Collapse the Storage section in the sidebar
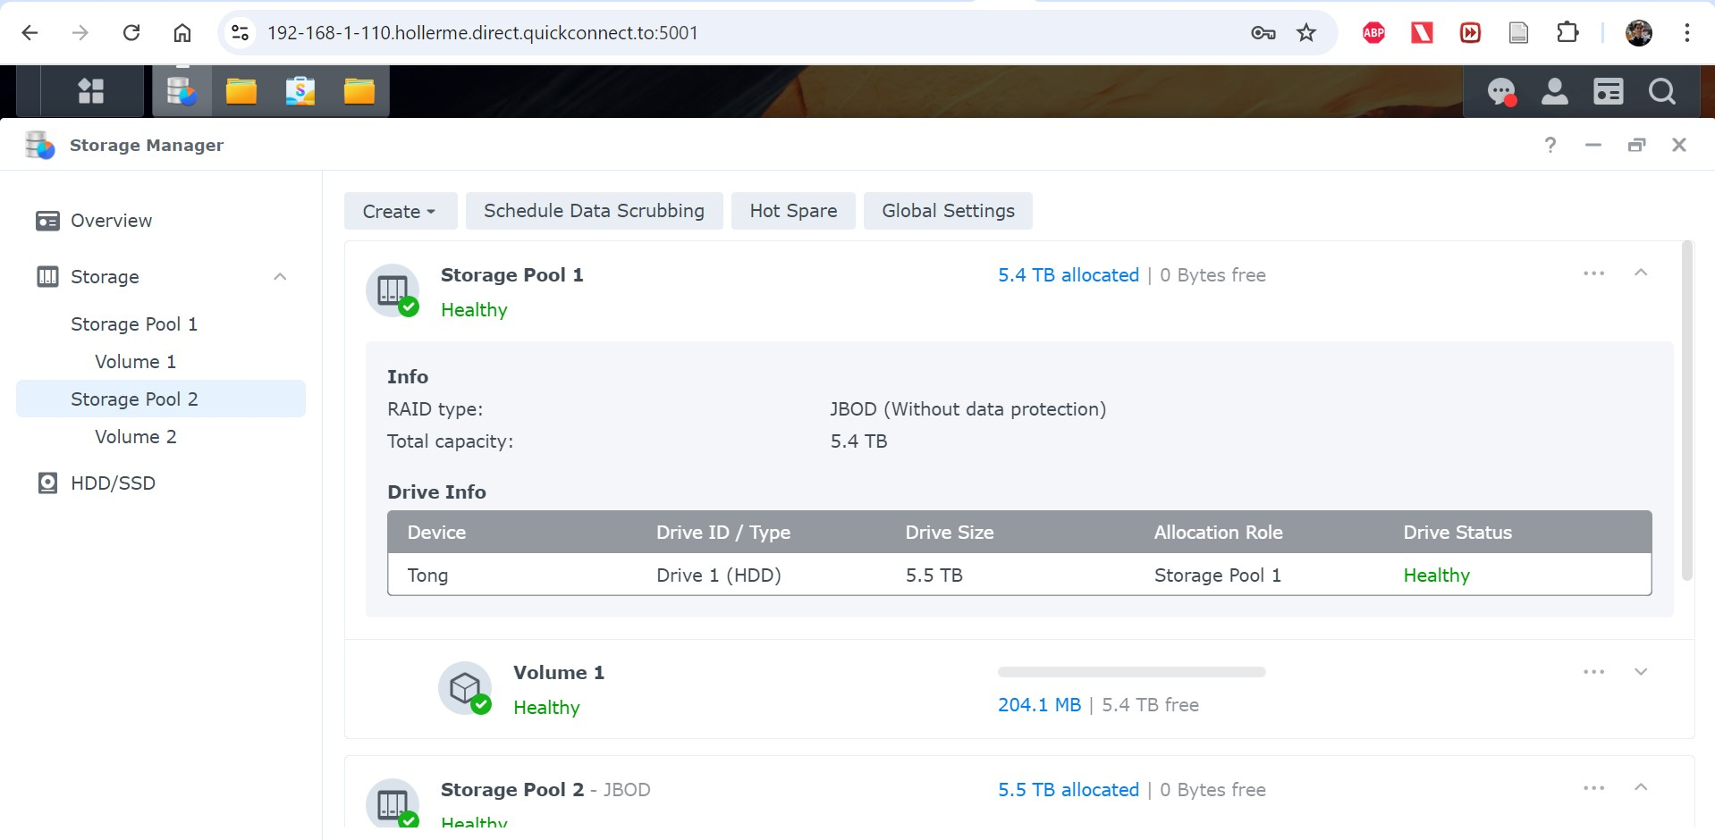1715x840 pixels. [x=280, y=277]
